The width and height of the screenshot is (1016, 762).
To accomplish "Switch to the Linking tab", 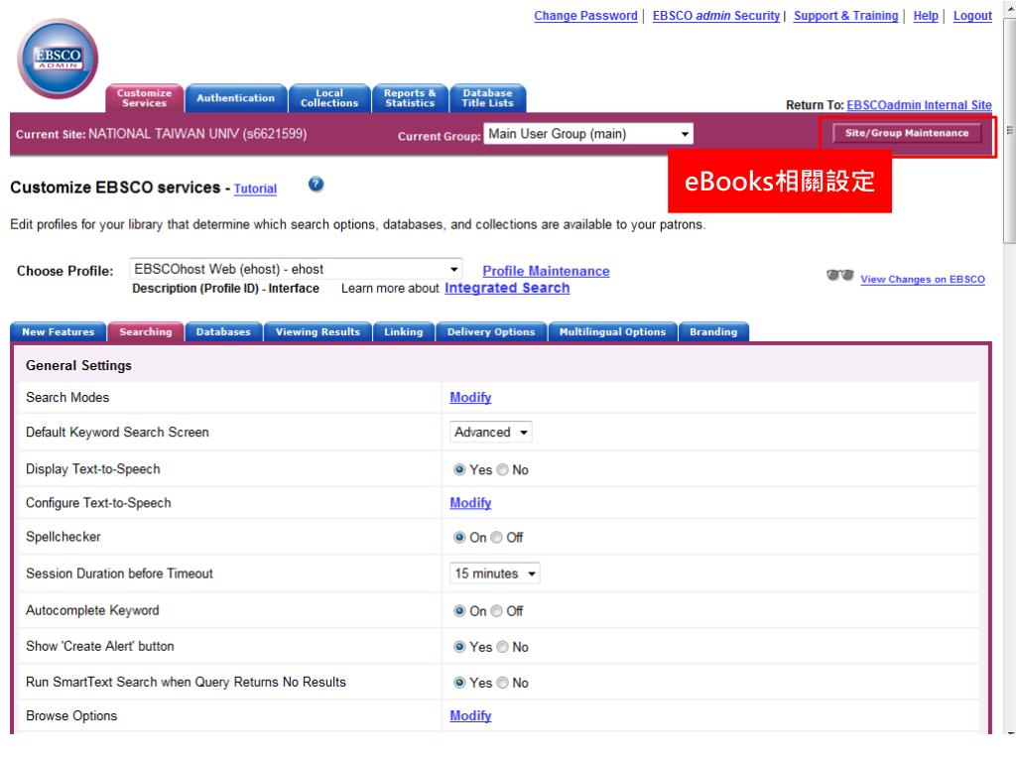I will [403, 331].
